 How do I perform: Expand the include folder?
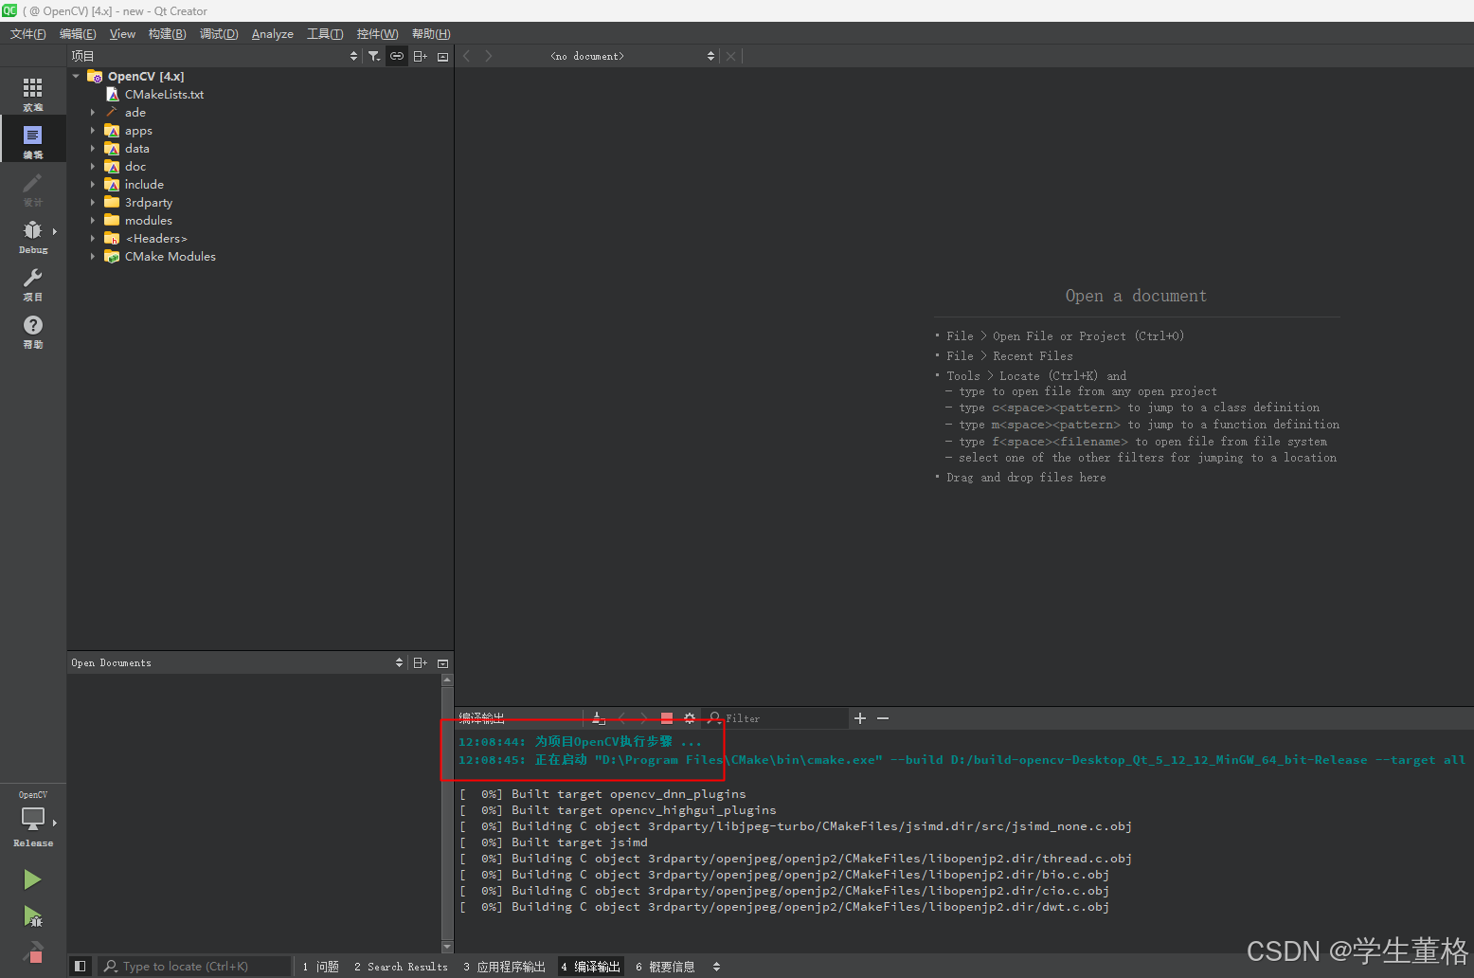93,184
